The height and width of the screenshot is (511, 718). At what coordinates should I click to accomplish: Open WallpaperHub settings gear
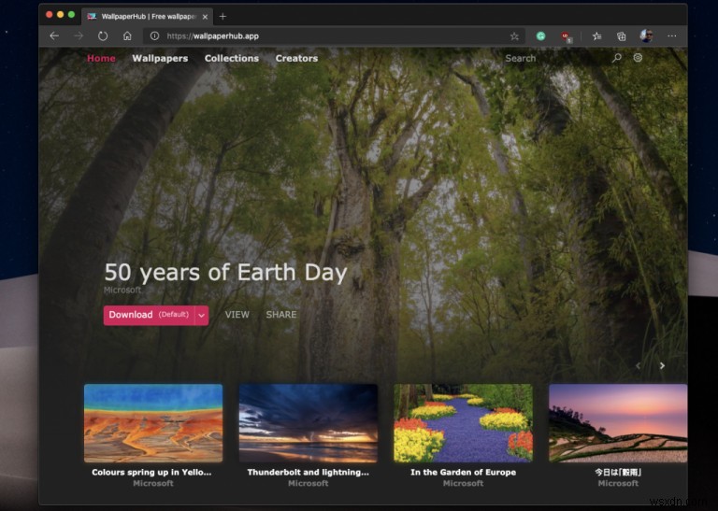pos(638,58)
